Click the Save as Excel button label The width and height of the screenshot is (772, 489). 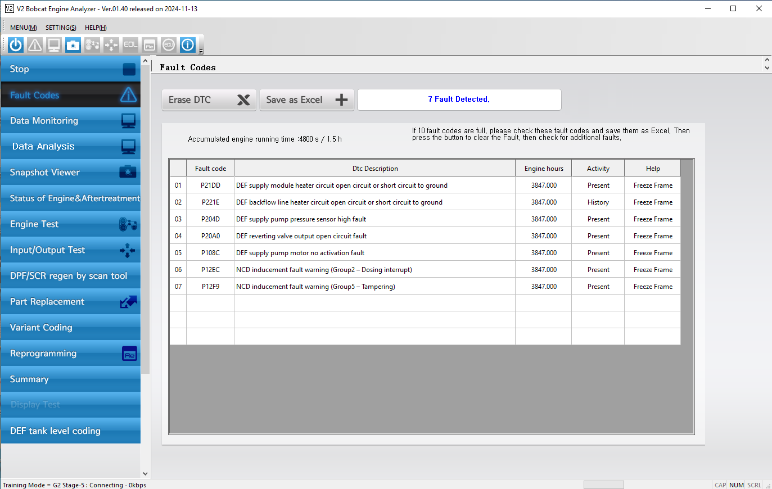tap(294, 100)
